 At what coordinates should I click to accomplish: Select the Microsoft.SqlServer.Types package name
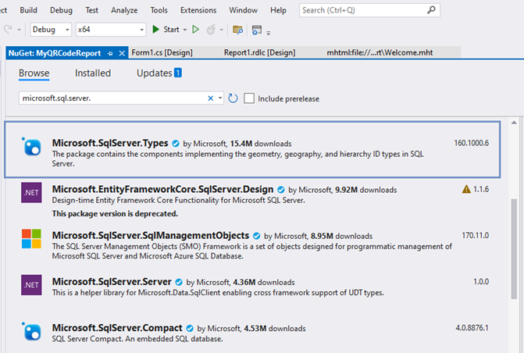(x=110, y=143)
